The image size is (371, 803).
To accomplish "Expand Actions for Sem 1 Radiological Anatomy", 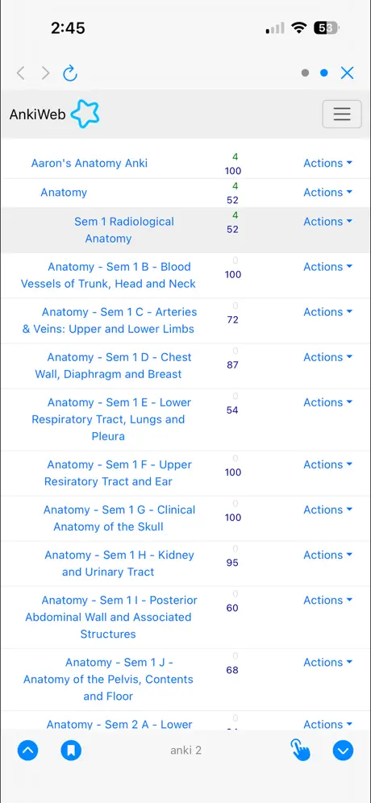I will (x=328, y=221).
